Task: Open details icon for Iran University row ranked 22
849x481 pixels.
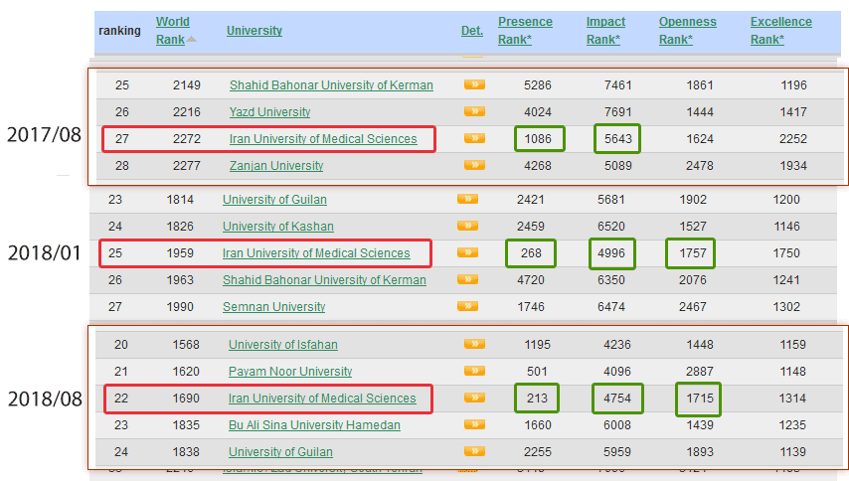Action: coord(474,398)
